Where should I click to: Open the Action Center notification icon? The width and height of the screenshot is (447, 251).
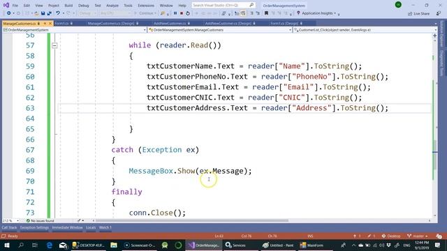tap(438, 245)
